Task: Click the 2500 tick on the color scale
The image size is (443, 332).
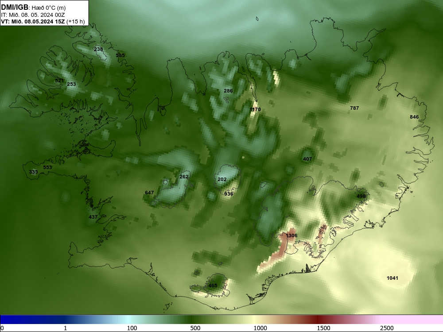Action: click(x=387, y=328)
